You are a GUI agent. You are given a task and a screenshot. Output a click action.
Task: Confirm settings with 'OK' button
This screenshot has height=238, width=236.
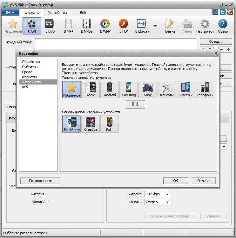[176, 181]
